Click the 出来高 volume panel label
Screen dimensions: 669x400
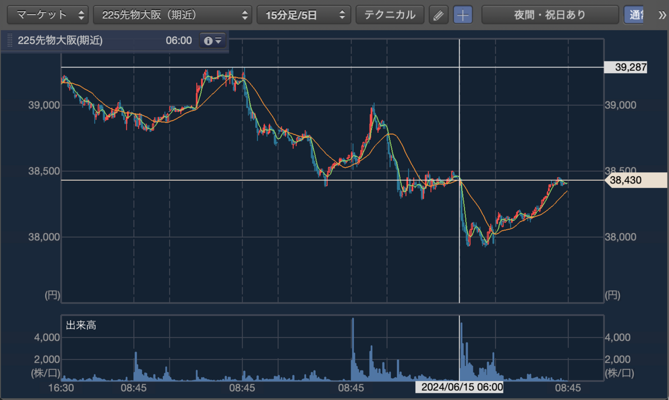point(81,325)
